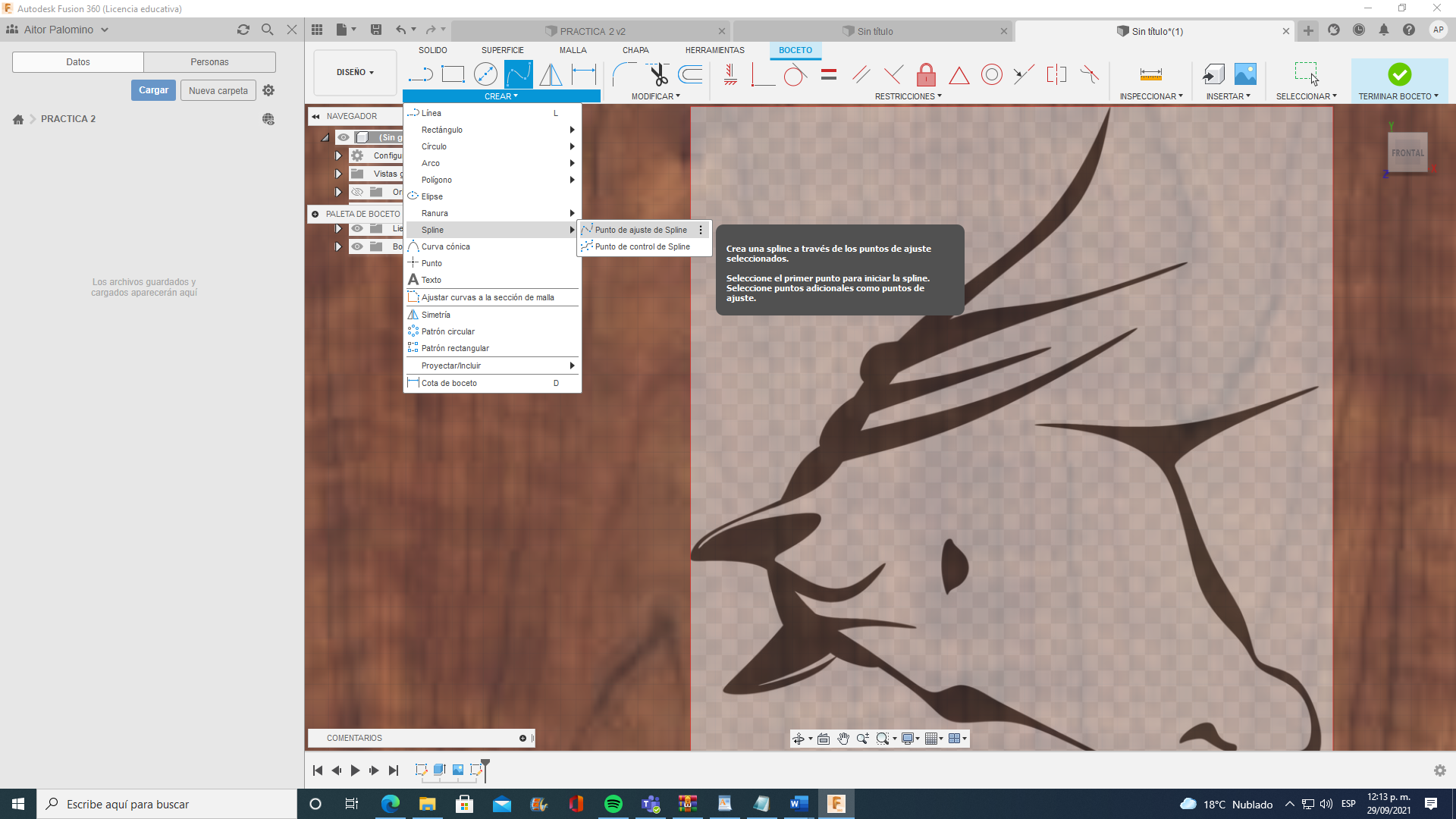Select the Sketch Dimension tool icon

click(584, 74)
